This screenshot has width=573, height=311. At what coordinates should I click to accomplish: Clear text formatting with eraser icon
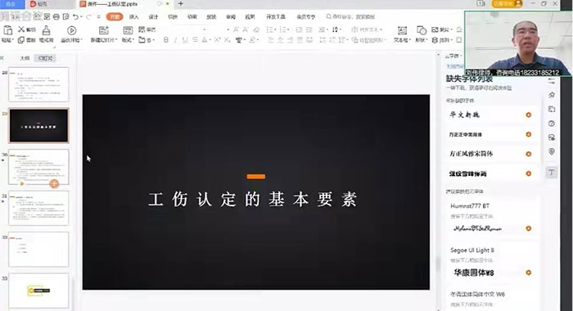click(x=256, y=29)
